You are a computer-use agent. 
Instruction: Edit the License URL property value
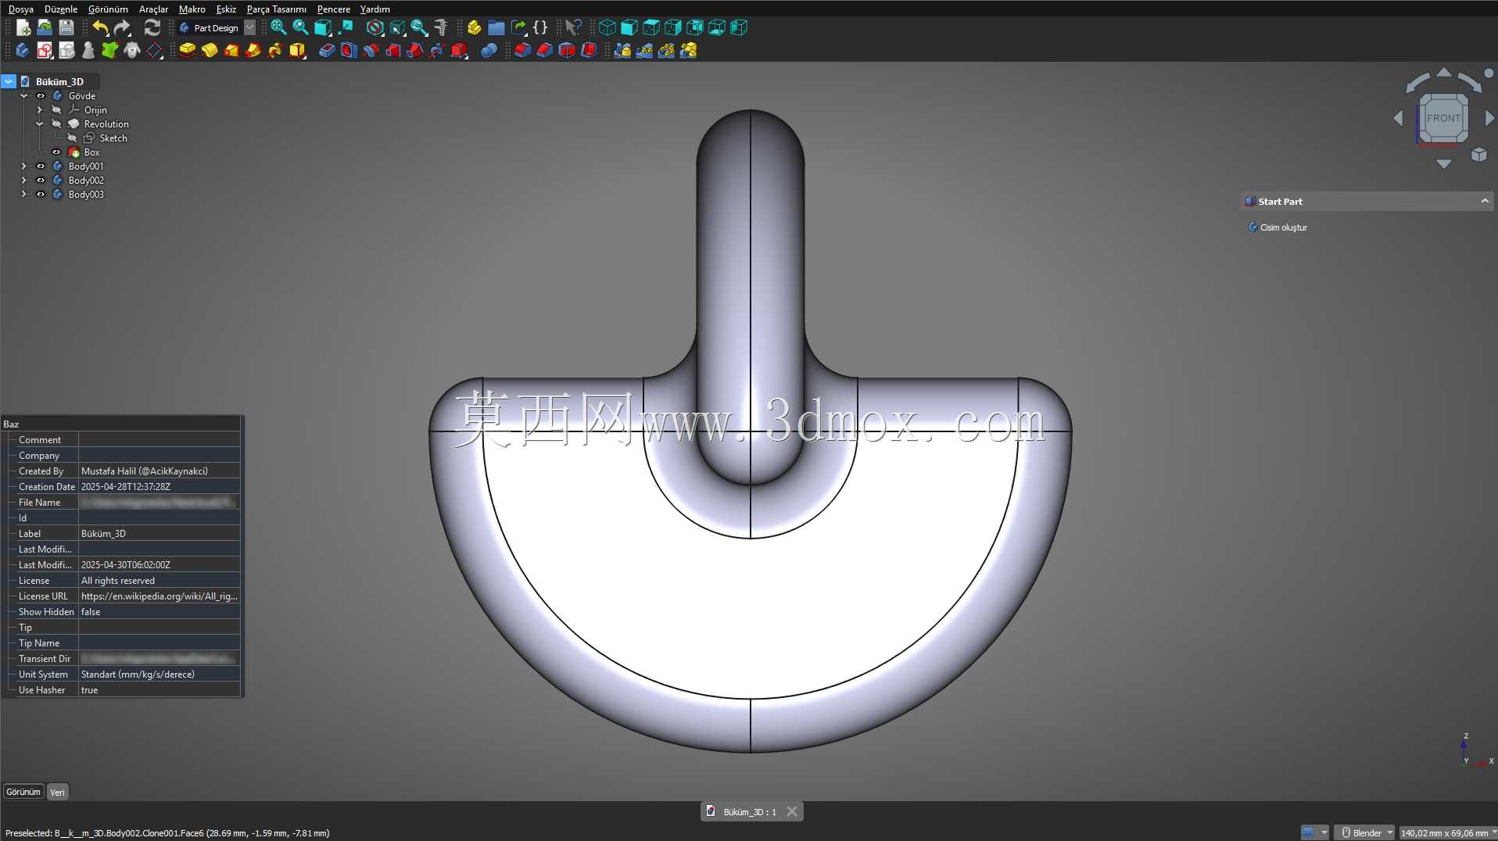coord(159,596)
